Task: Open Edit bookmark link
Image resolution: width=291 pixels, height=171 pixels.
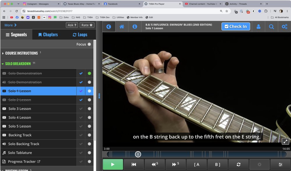Action: (149, 17)
